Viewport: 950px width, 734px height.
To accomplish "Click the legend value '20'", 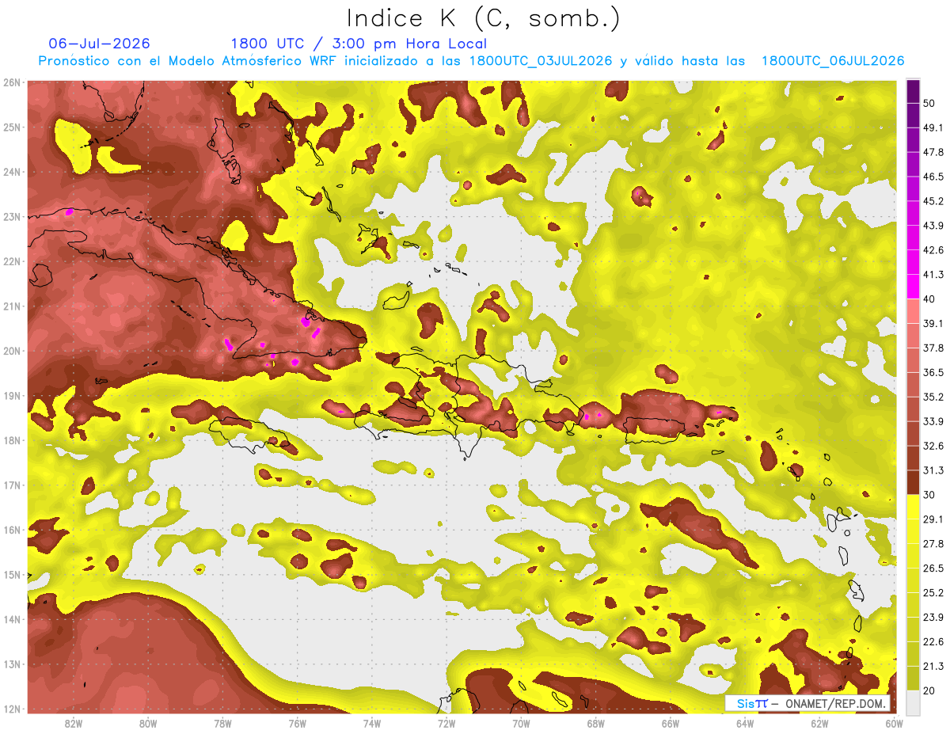I will 929,690.
